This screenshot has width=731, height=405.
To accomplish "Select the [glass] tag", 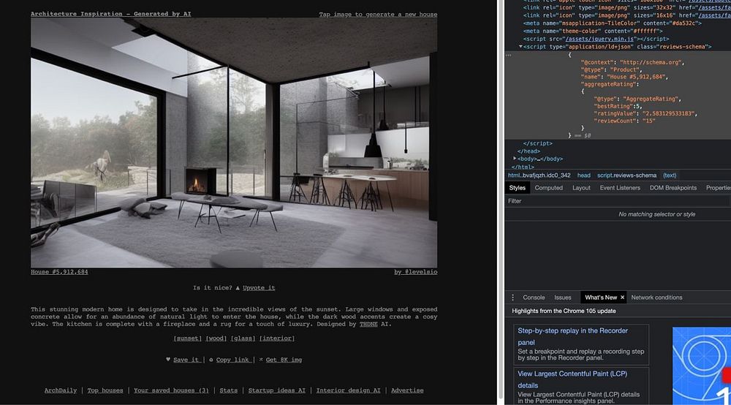I will pyautogui.click(x=243, y=338).
